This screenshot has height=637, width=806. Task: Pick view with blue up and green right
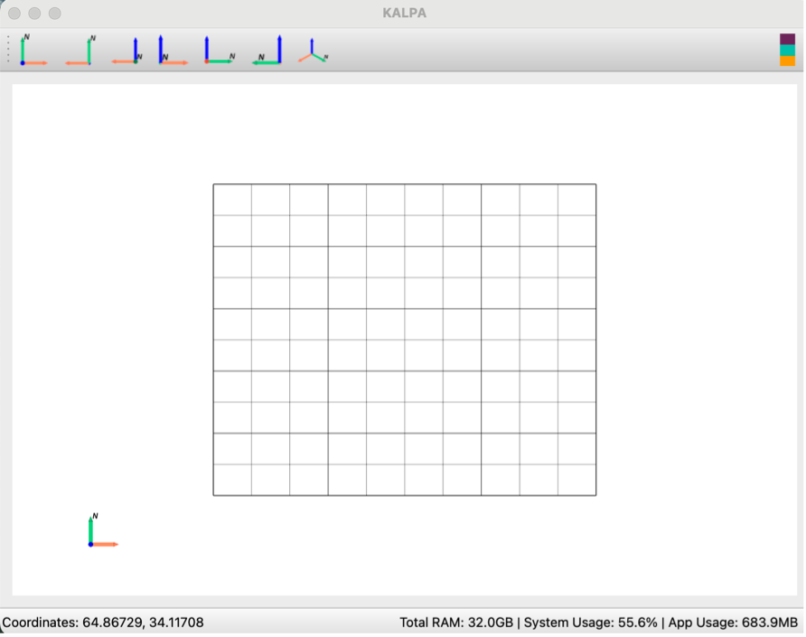click(220, 50)
